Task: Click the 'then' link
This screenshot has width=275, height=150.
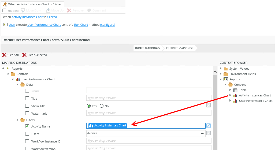Action: [x=12, y=25]
